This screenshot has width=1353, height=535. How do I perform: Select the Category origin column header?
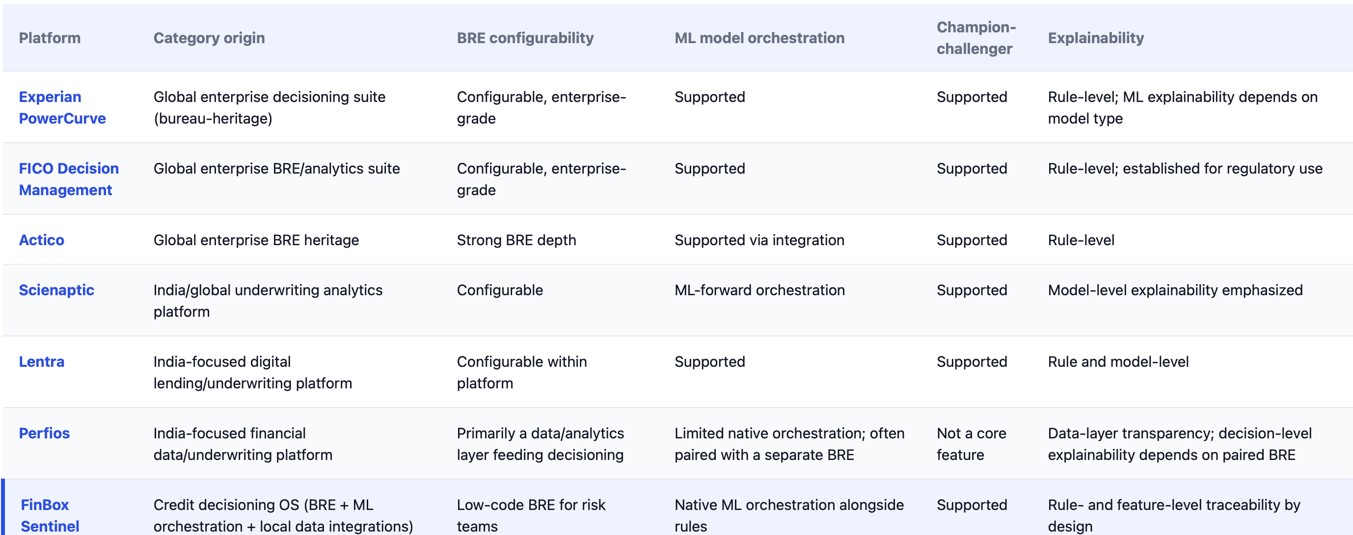209,38
